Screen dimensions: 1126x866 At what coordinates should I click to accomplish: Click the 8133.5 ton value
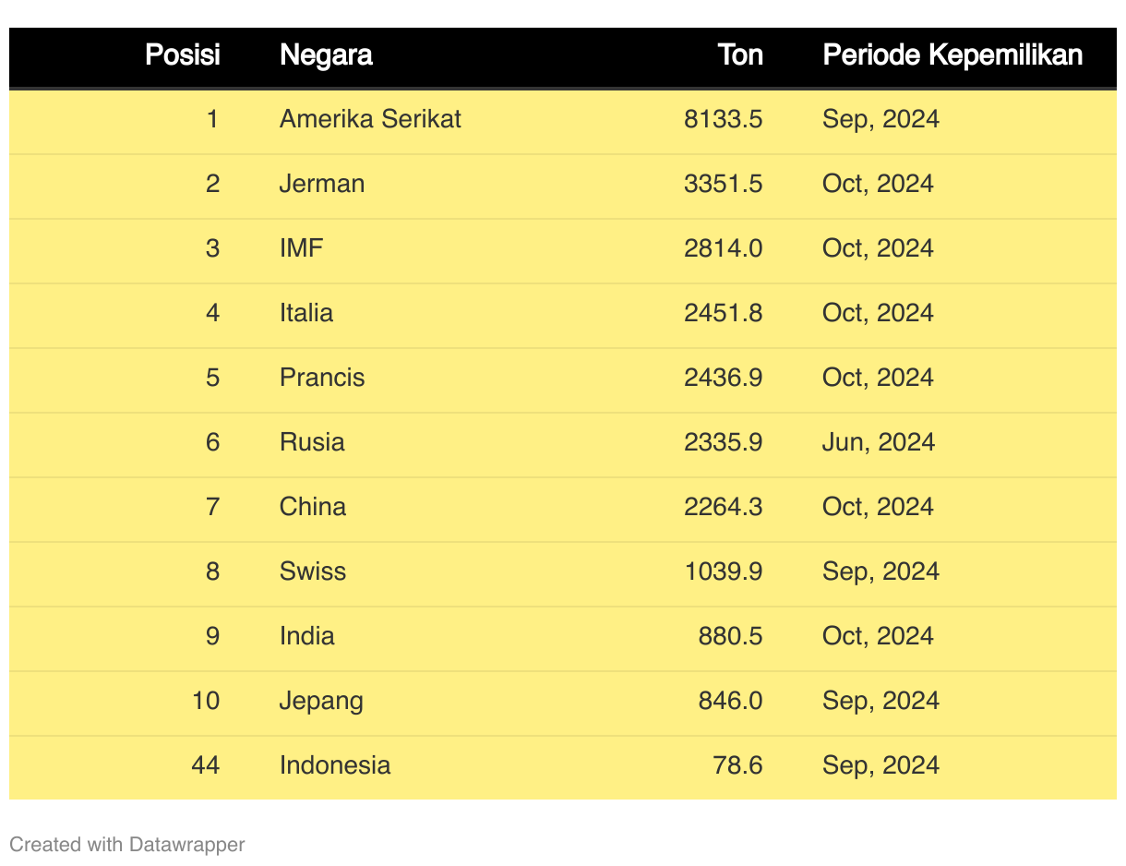pyautogui.click(x=723, y=119)
